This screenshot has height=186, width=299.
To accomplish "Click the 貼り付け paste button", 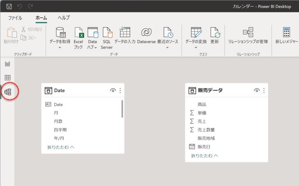I will [11, 35].
